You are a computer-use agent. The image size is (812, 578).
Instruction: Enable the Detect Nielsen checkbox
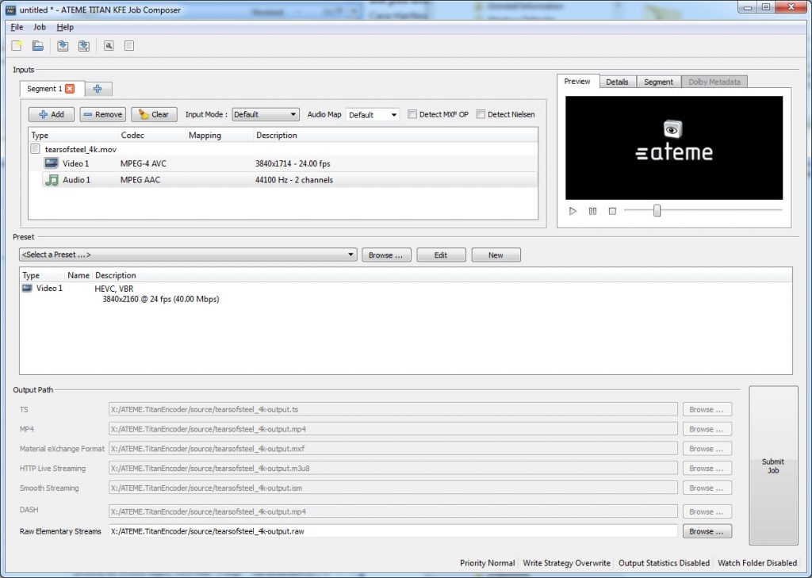tap(481, 114)
